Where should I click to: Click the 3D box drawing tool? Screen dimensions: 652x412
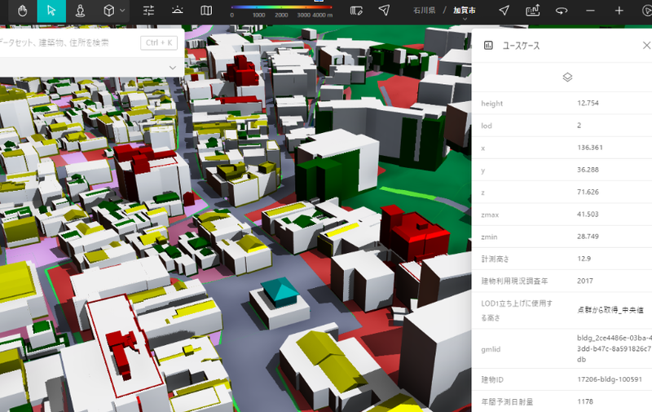point(108,11)
